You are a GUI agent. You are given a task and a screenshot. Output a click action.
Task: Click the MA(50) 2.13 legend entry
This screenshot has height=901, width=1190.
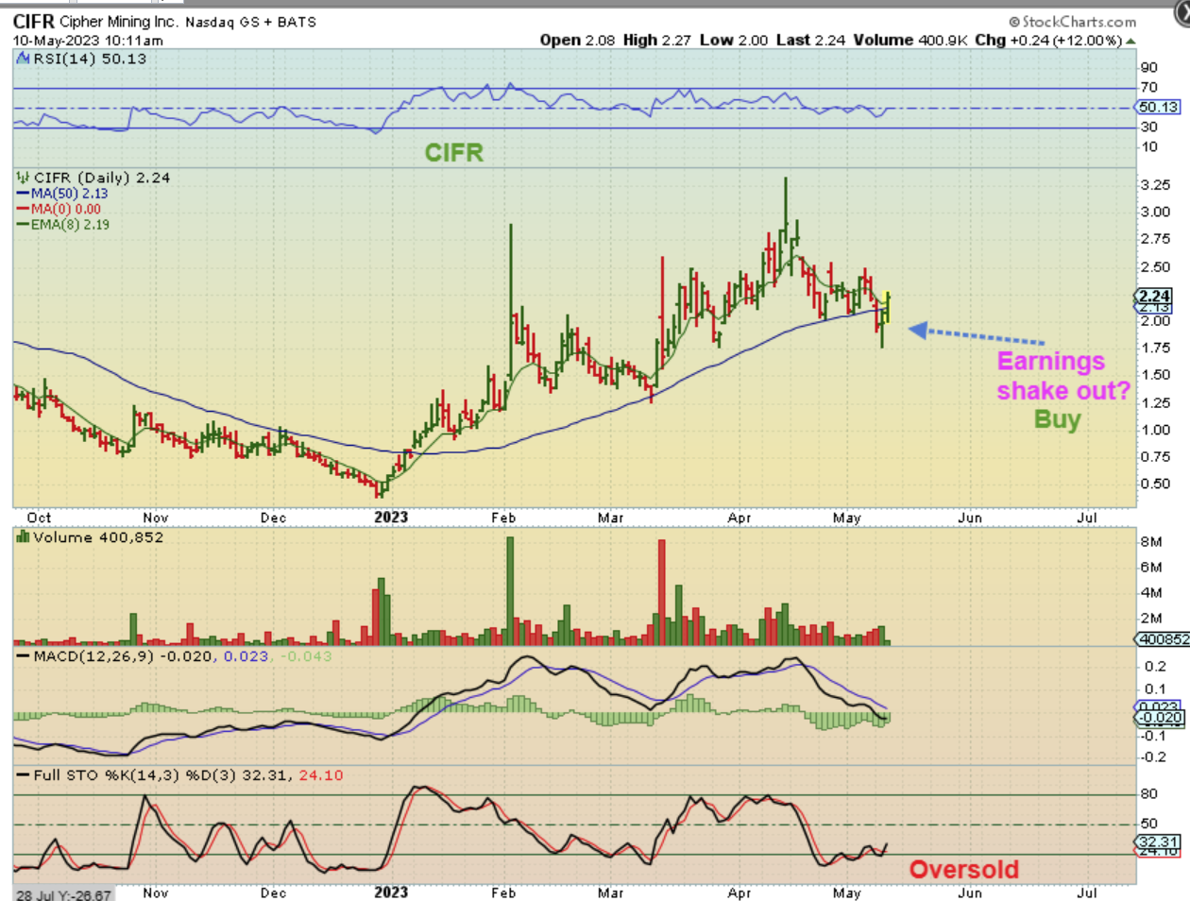point(69,194)
